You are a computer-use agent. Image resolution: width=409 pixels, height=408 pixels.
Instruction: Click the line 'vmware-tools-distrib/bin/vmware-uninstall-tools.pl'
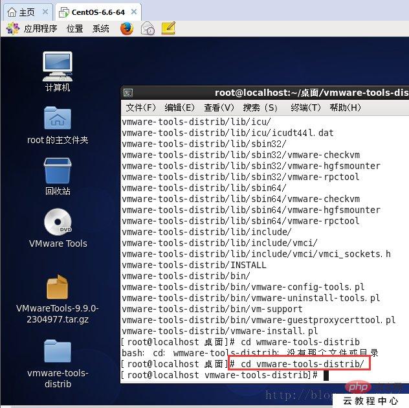click(251, 298)
